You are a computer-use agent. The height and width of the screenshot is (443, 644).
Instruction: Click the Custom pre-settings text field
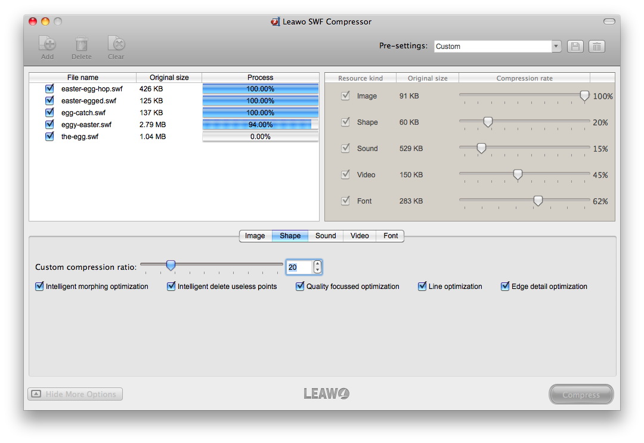[493, 47]
